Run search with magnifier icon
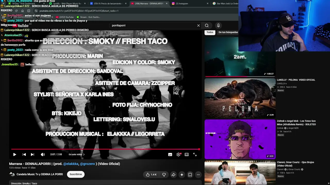The width and height of the screenshot is (330, 185). click(207, 25)
